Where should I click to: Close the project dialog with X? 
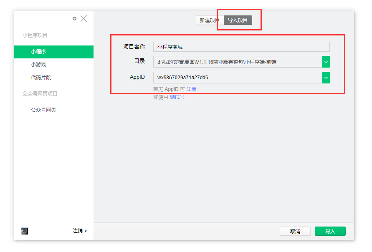84,19
